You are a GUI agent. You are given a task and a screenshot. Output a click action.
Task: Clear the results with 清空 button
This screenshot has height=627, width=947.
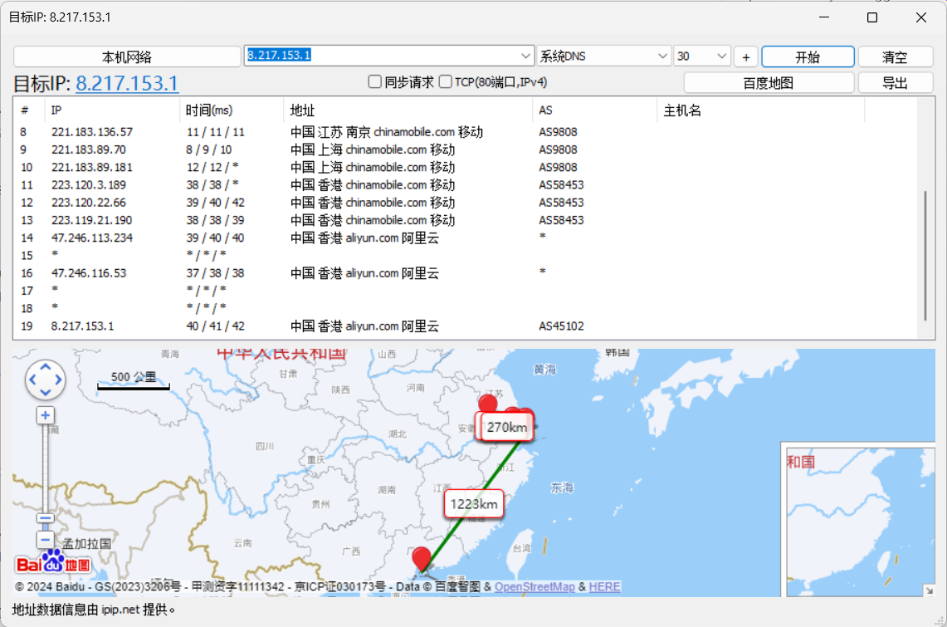tap(895, 56)
